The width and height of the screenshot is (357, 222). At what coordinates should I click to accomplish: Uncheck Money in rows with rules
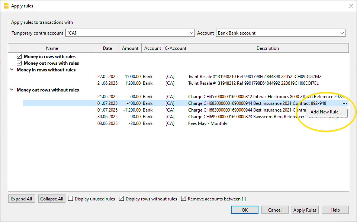coord(19,57)
